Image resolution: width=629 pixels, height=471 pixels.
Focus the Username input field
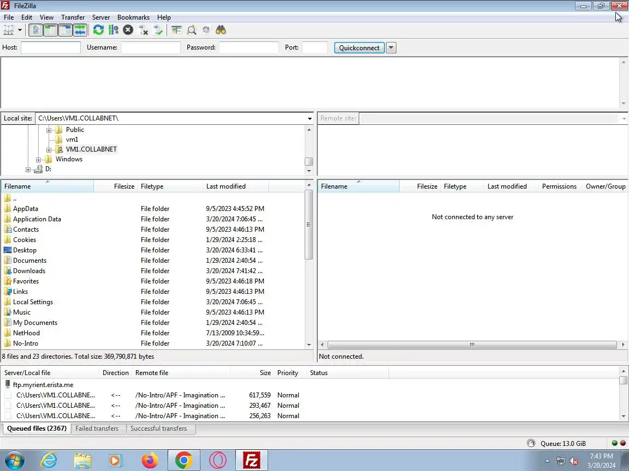(x=151, y=47)
